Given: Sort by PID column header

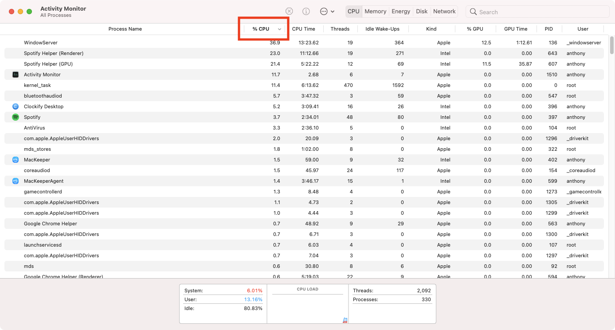Looking at the screenshot, I should [549, 29].
